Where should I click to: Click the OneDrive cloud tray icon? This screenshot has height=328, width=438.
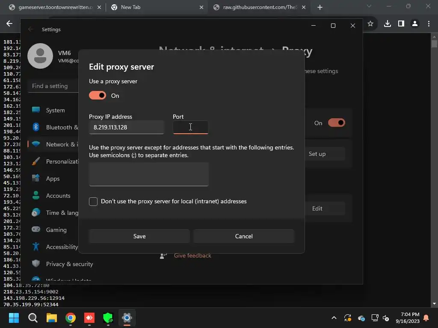pyautogui.click(x=361, y=318)
